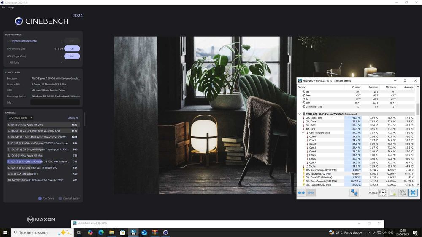Image resolution: width=422 pixels, height=237 pixels.
Task: Click the Identical System legend dot
Action: point(60,198)
